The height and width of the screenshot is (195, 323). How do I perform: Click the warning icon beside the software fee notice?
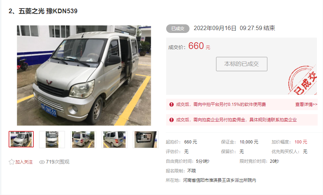(x=172, y=104)
